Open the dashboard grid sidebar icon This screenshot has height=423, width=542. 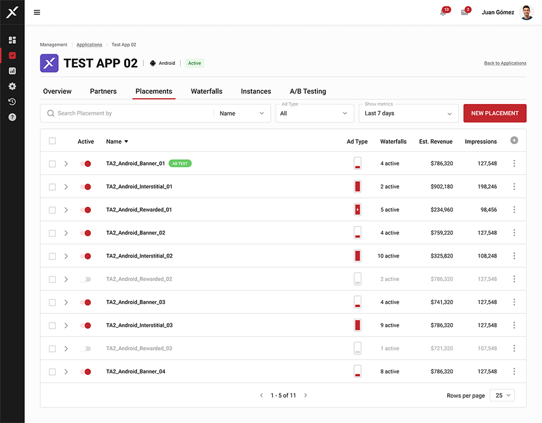point(12,40)
